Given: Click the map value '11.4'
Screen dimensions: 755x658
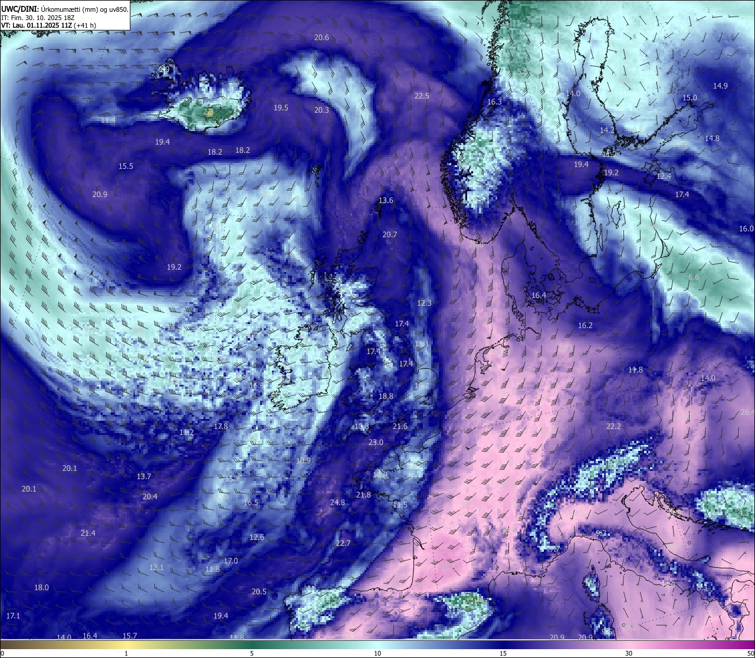Looking at the screenshot, I should [x=108, y=120].
